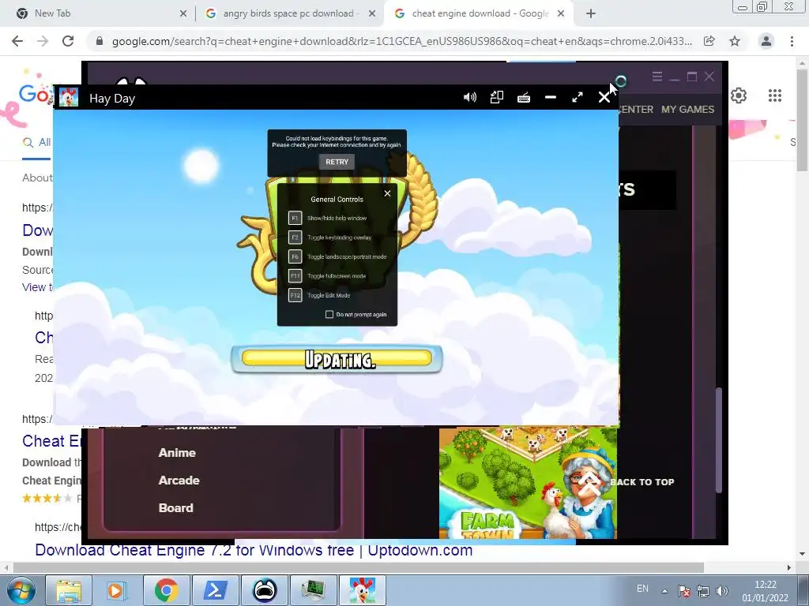
Task: Open Google search settings gear
Action: (x=739, y=95)
